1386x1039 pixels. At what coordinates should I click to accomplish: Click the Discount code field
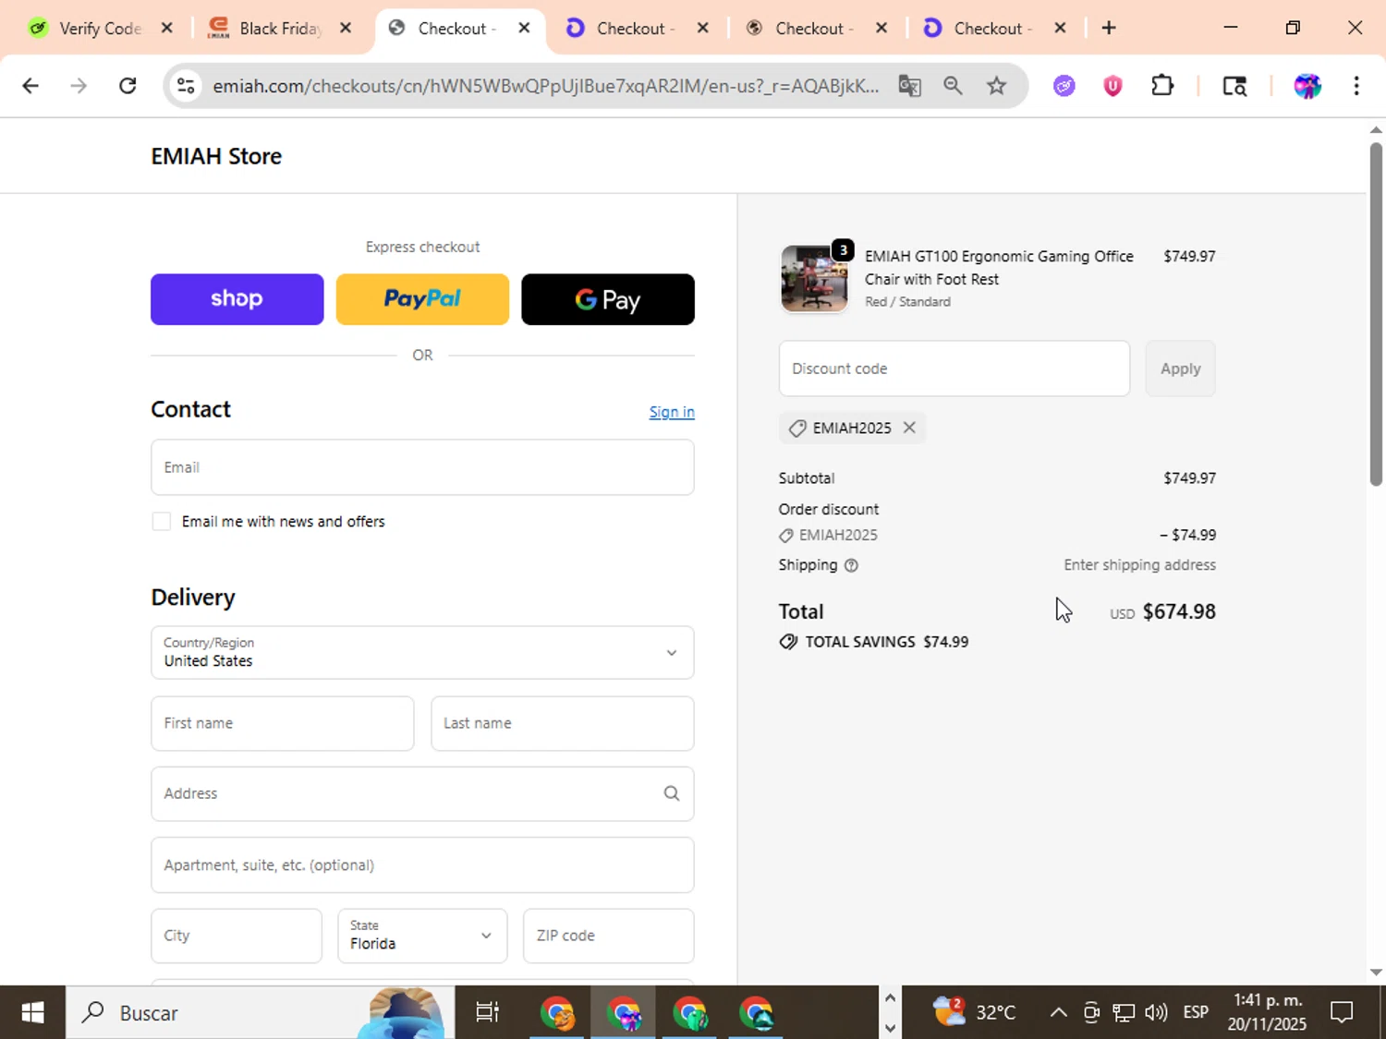954,368
